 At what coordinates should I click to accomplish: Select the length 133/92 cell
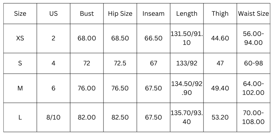(187, 63)
